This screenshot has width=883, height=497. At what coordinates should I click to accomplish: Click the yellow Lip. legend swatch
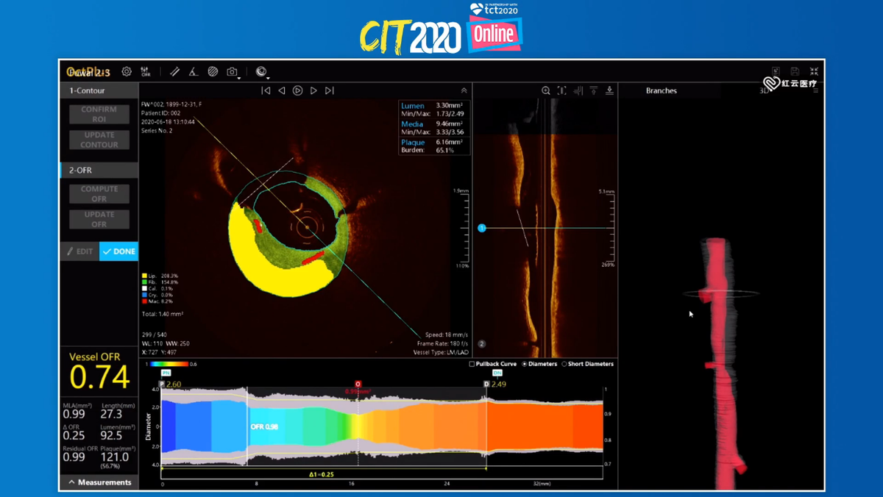[x=144, y=276]
